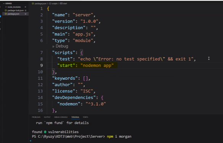Viewport: 223px width, 143px height.
Task: Click the "server" value on line 2
Action: click(83, 15)
